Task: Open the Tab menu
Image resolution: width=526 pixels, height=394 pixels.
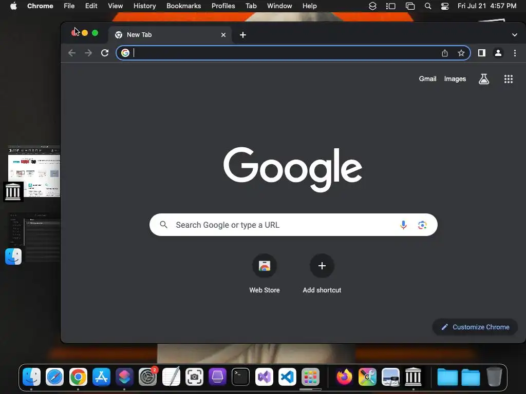Action: [251, 6]
